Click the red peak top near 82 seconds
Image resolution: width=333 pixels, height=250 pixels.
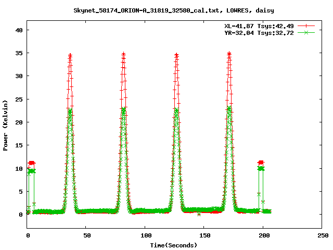[124, 54]
